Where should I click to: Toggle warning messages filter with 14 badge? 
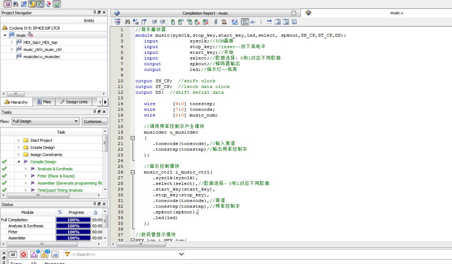pyautogui.click(x=44, y=254)
